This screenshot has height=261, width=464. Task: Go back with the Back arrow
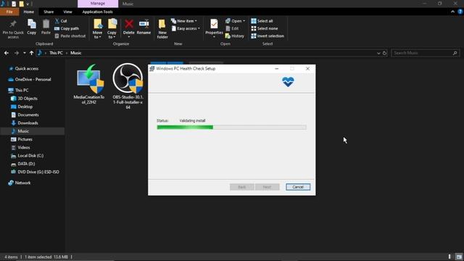(7, 53)
